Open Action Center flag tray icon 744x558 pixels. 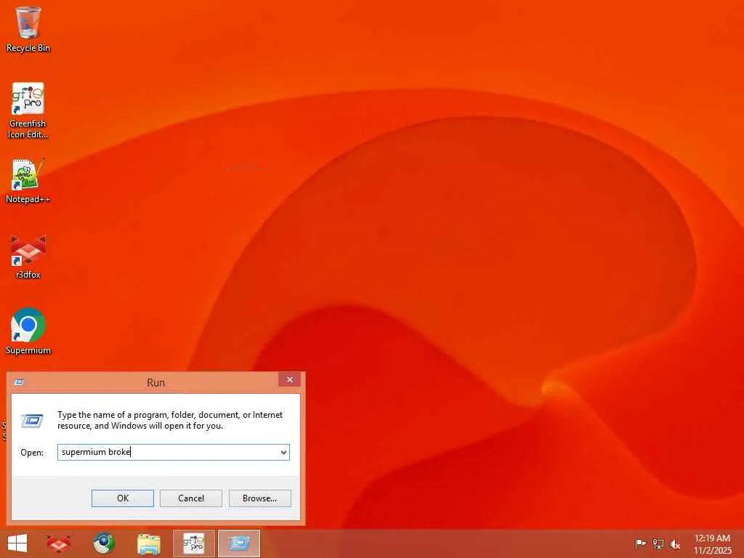click(x=640, y=543)
